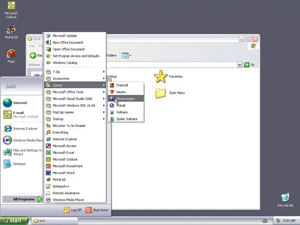Open Files and Settings Transfer Wizard
300x225 pixels.
pos(22,152)
